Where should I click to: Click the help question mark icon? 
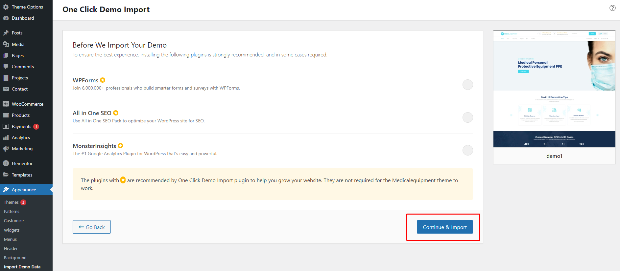pyautogui.click(x=612, y=8)
